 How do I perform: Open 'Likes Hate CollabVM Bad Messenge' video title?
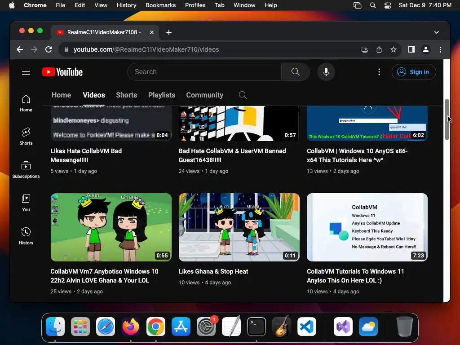[x=86, y=155]
